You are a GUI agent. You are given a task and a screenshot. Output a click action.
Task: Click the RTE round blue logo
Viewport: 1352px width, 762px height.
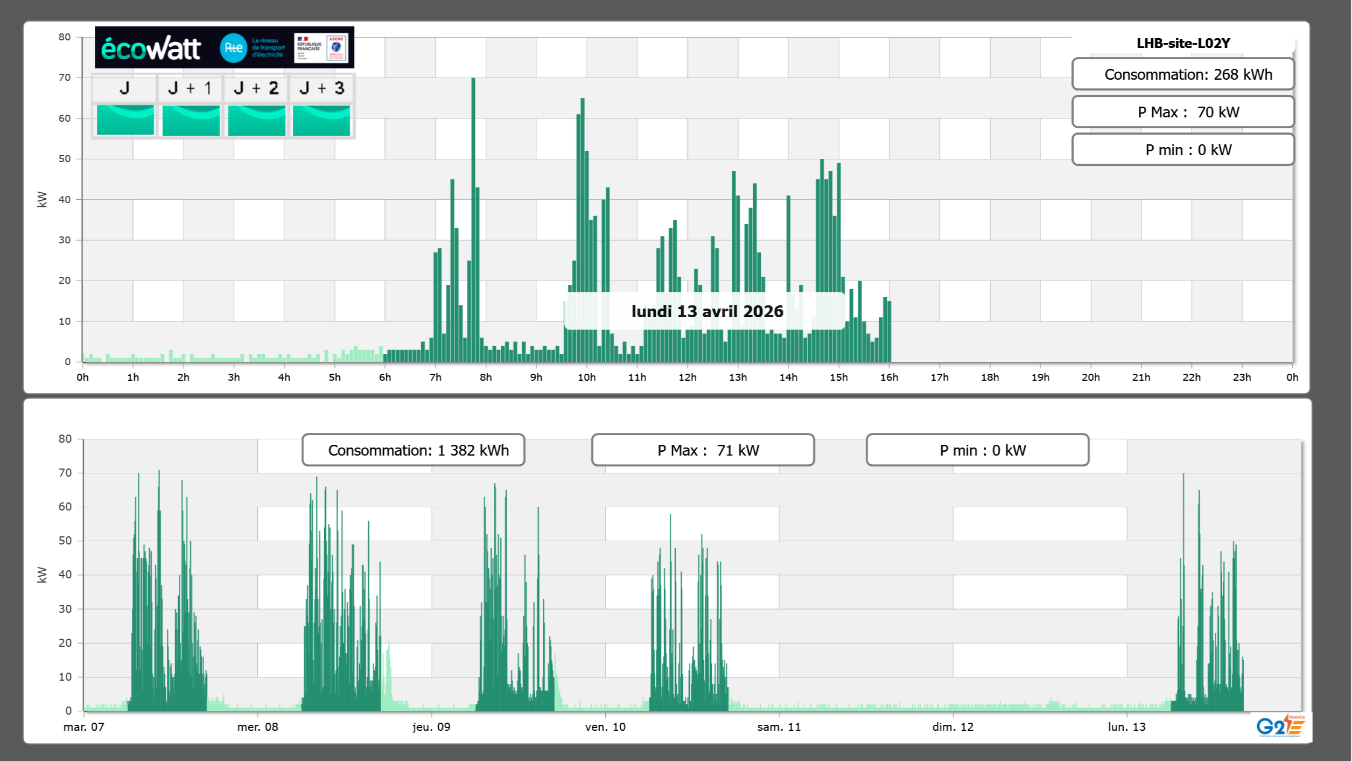[233, 48]
